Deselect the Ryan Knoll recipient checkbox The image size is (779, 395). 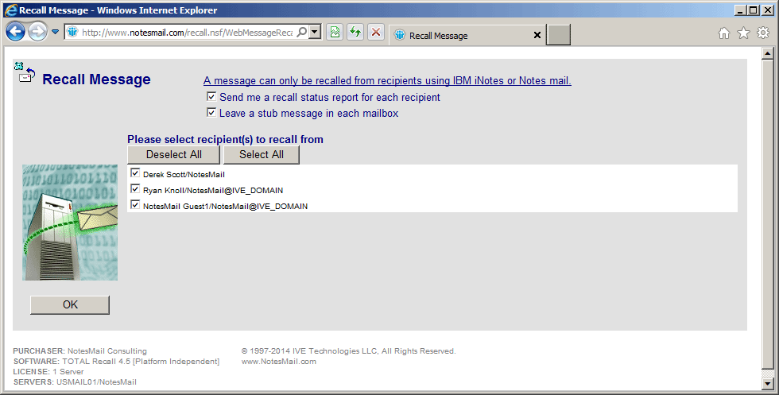pyautogui.click(x=135, y=189)
